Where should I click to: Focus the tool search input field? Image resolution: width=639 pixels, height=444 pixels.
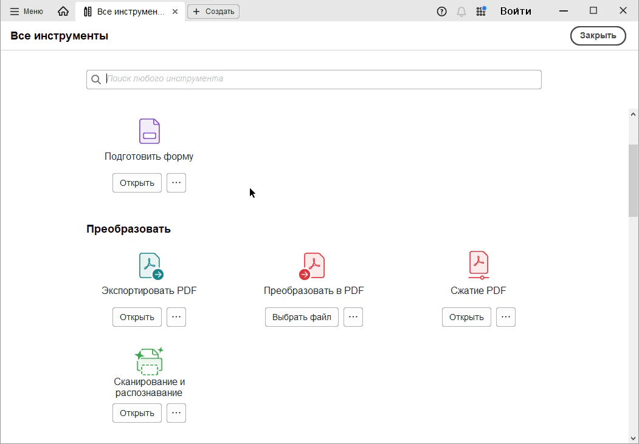[321, 80]
